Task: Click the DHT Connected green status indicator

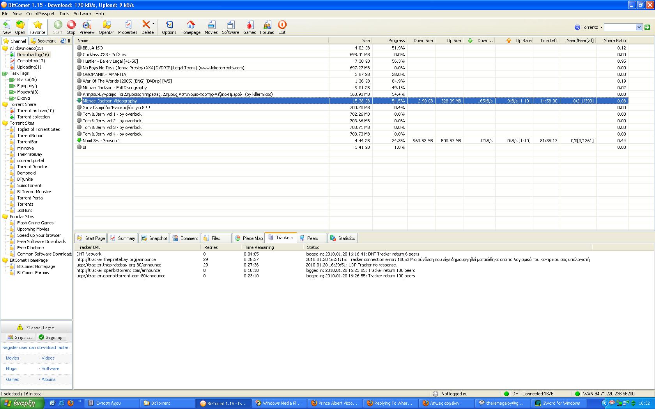Action: tap(506, 394)
